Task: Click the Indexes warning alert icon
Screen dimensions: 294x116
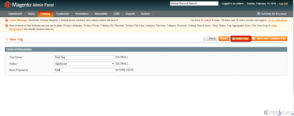Action: click(7, 26)
